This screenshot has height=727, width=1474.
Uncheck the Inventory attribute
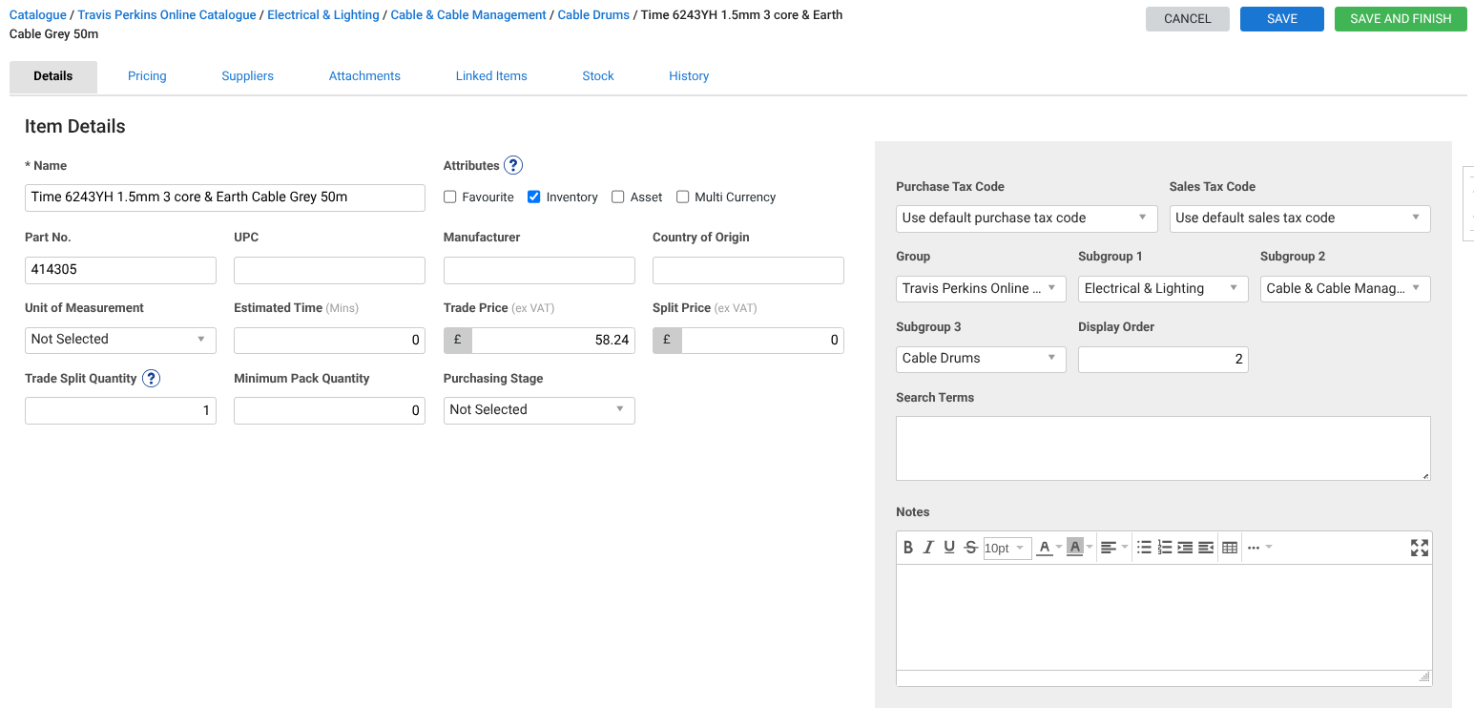click(x=534, y=197)
